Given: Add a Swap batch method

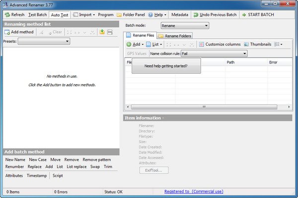Looking at the screenshot, I should [x=95, y=167].
